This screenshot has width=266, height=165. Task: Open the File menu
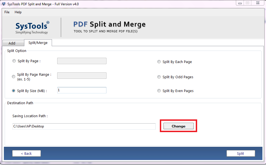click(x=7, y=12)
